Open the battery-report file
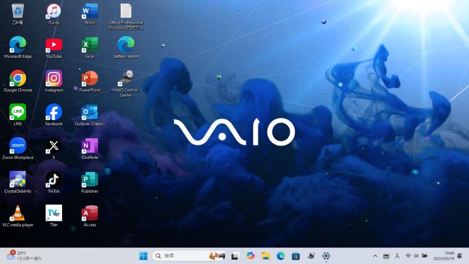This screenshot has height=264, width=469. click(x=125, y=45)
